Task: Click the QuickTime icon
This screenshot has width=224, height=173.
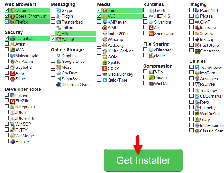Action: [x=105, y=80]
